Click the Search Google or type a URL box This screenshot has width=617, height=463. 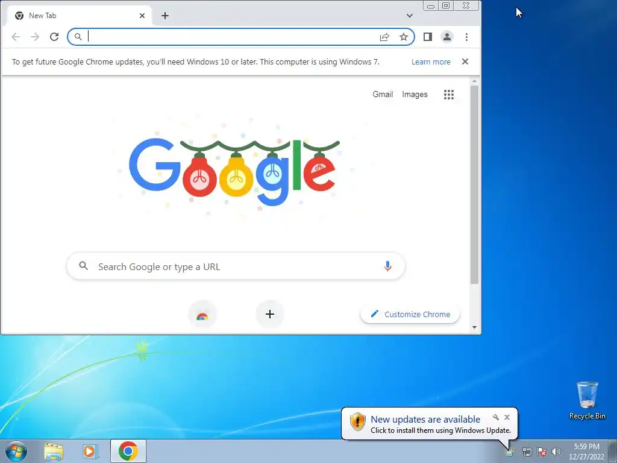pos(236,266)
